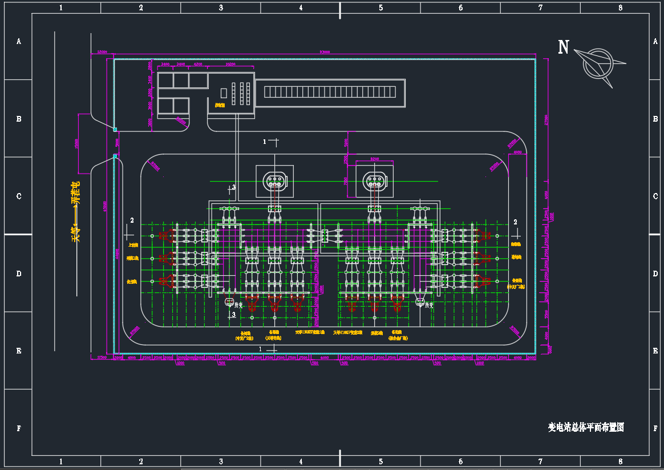Select the right main transformer symbol
Viewport: 664px width, 470px height.
coord(375,182)
